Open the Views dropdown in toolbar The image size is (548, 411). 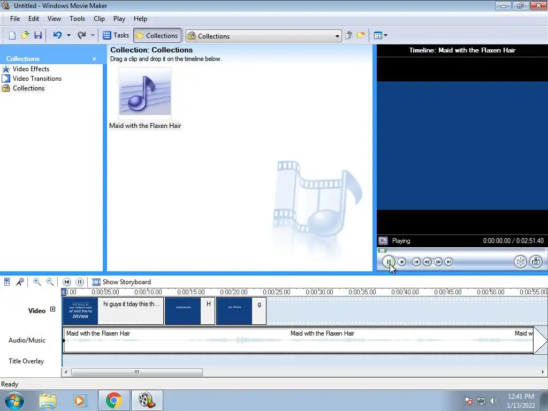(x=380, y=35)
